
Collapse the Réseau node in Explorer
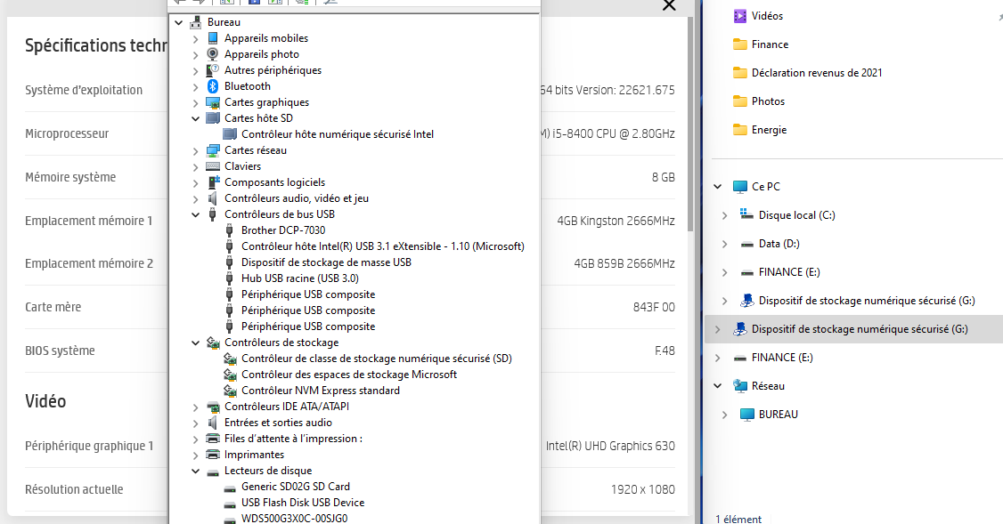[x=718, y=386]
